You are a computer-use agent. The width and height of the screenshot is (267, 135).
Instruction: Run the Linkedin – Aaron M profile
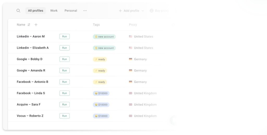tap(65, 36)
